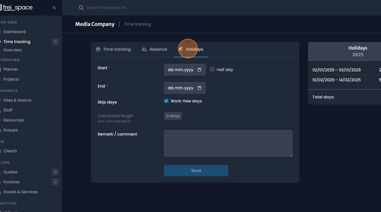Viewport: 381px width, 212px height.
Task: Expand the Invoices dropdown chevron
Action: [x=55, y=182]
